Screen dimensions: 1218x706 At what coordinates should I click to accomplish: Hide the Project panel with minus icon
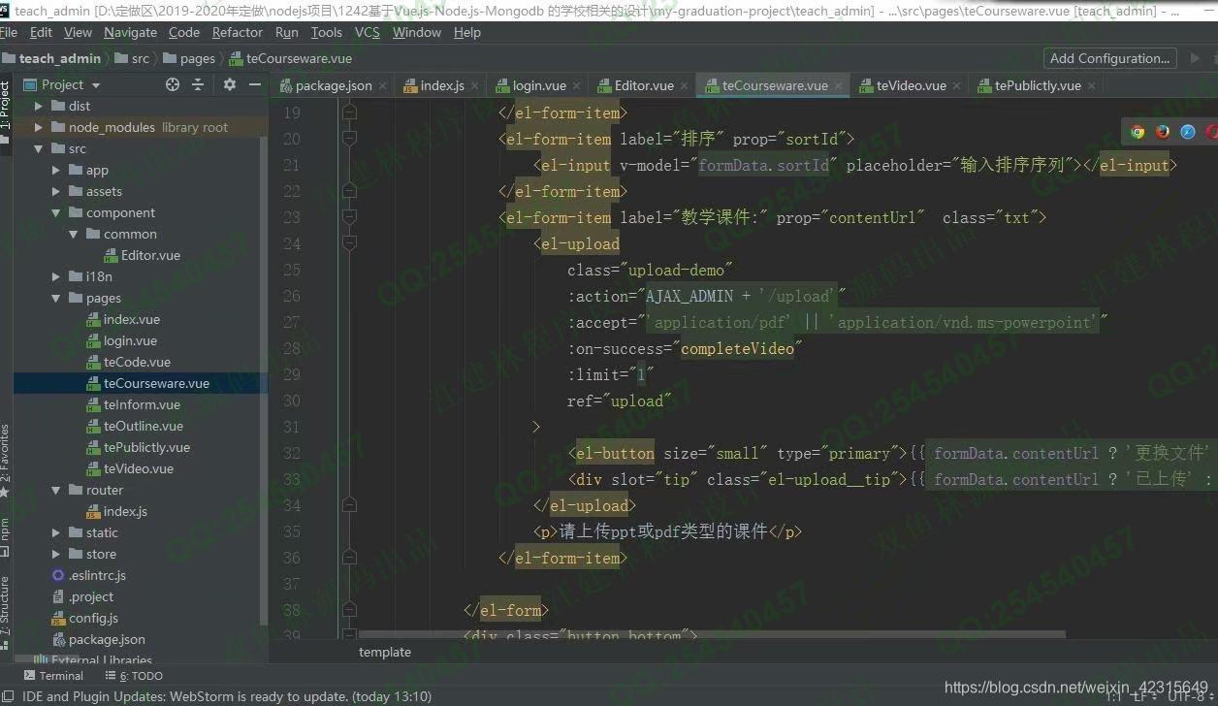coord(255,84)
